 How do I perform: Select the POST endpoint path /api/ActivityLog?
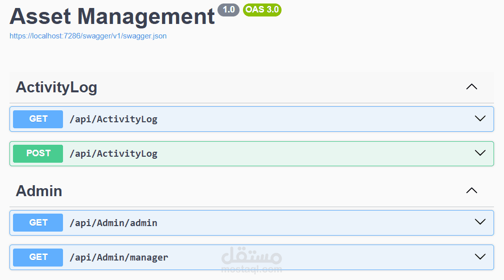pos(113,154)
